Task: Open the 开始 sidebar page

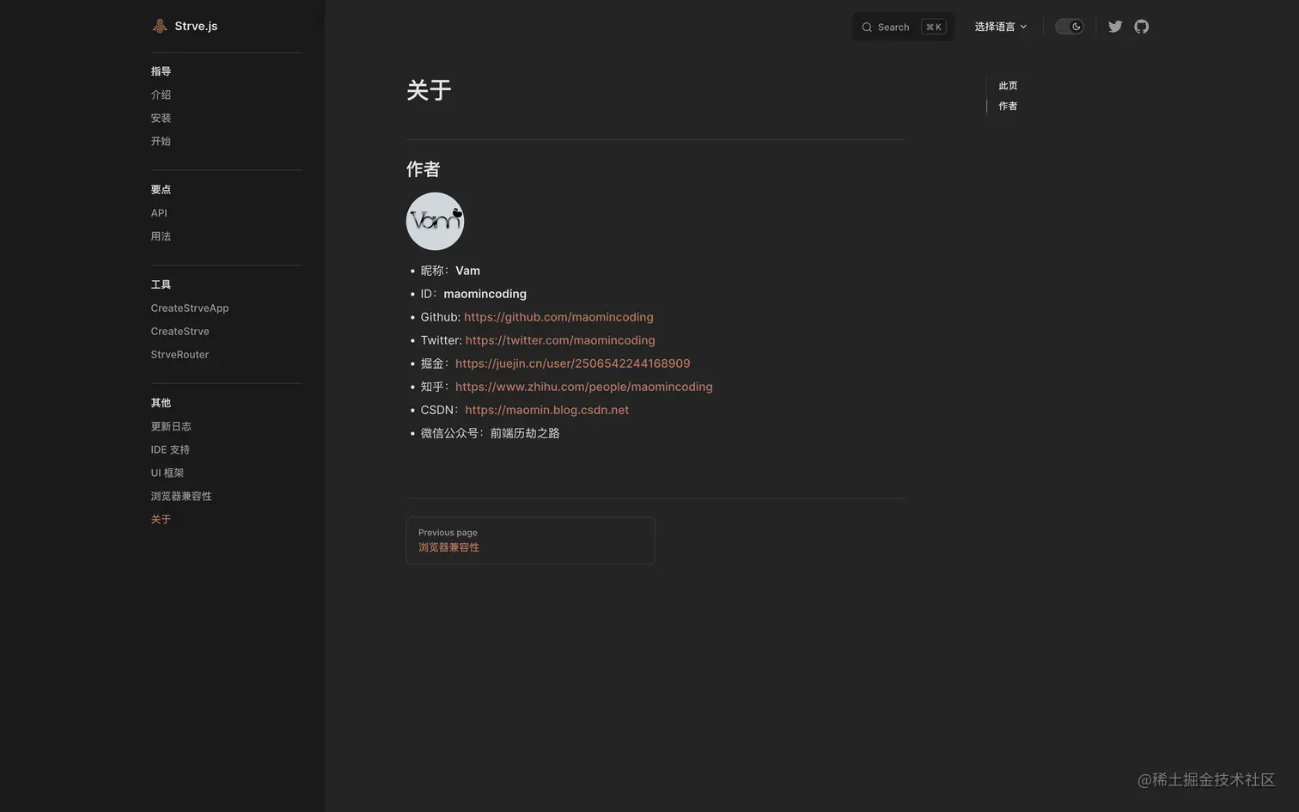Action: point(161,141)
